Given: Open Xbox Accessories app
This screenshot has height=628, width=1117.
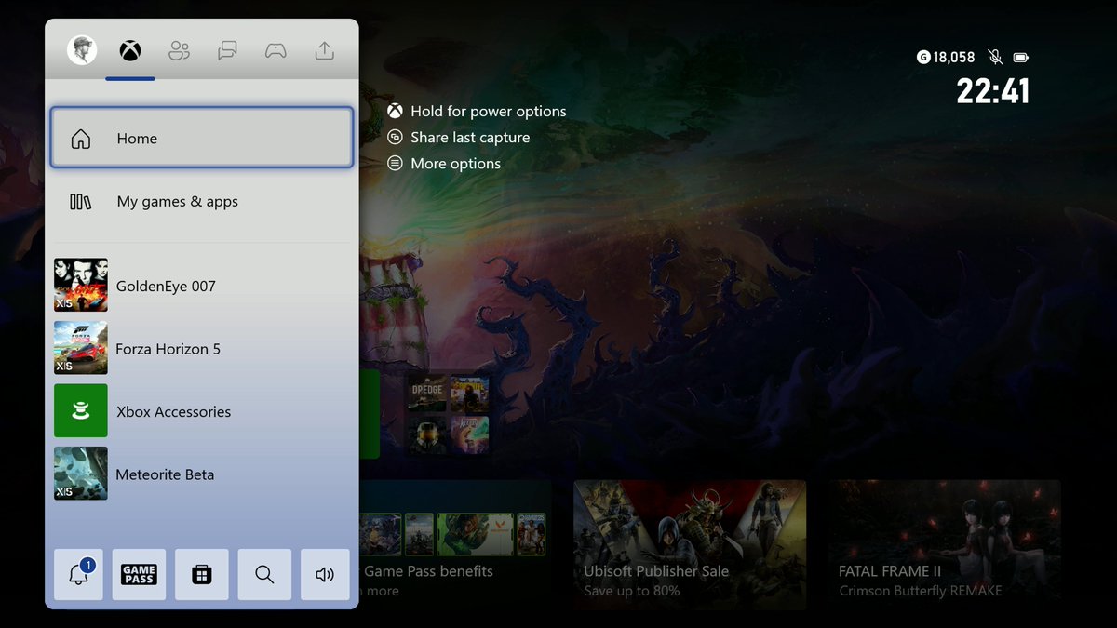Looking at the screenshot, I should pos(202,411).
